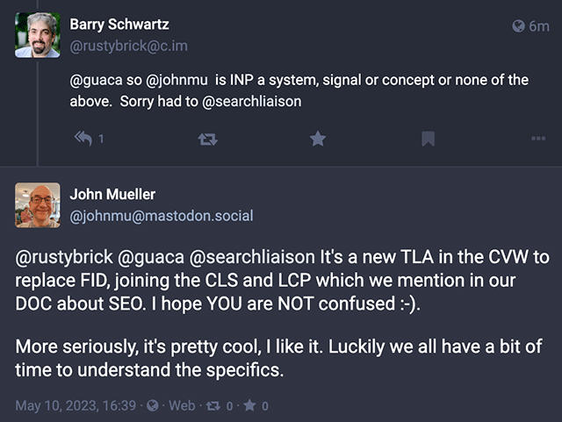Reply to Barry Schwartz's post

tap(85, 139)
